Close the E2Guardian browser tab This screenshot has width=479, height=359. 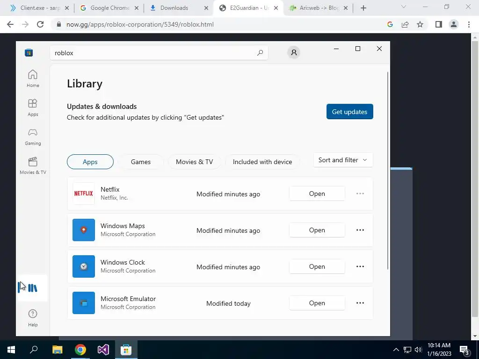point(276,8)
